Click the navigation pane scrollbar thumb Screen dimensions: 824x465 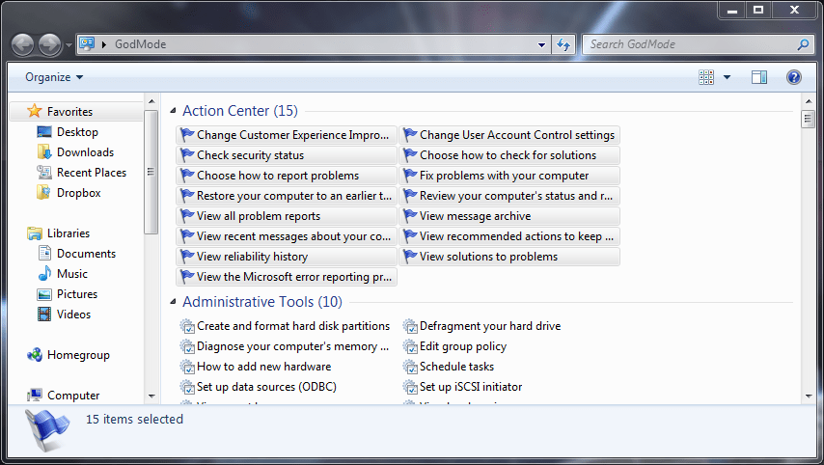151,172
